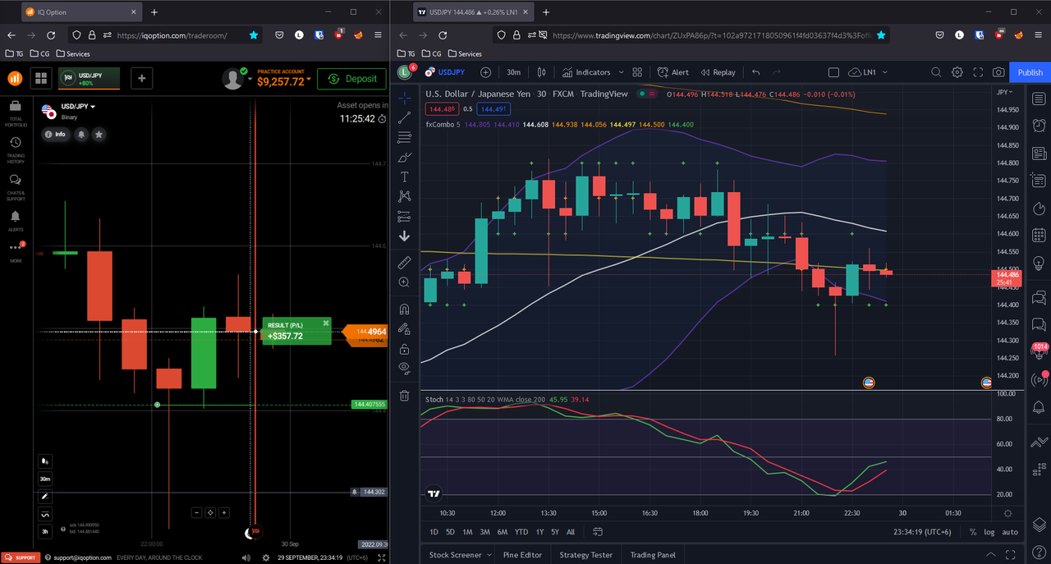Open Chats & Support in sidebar
This screenshot has width=1051, height=564.
tap(16, 188)
